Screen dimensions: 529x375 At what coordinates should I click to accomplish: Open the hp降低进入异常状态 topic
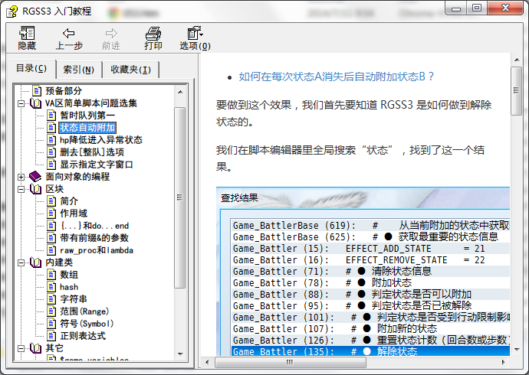101,140
